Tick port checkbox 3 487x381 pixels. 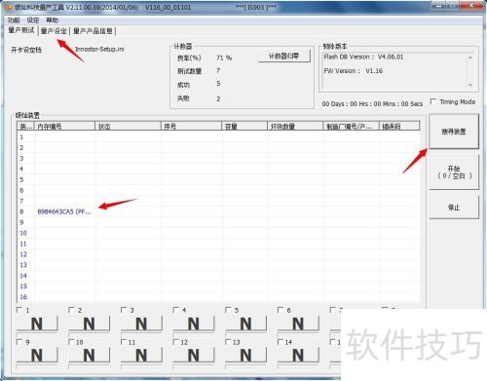click(124, 310)
